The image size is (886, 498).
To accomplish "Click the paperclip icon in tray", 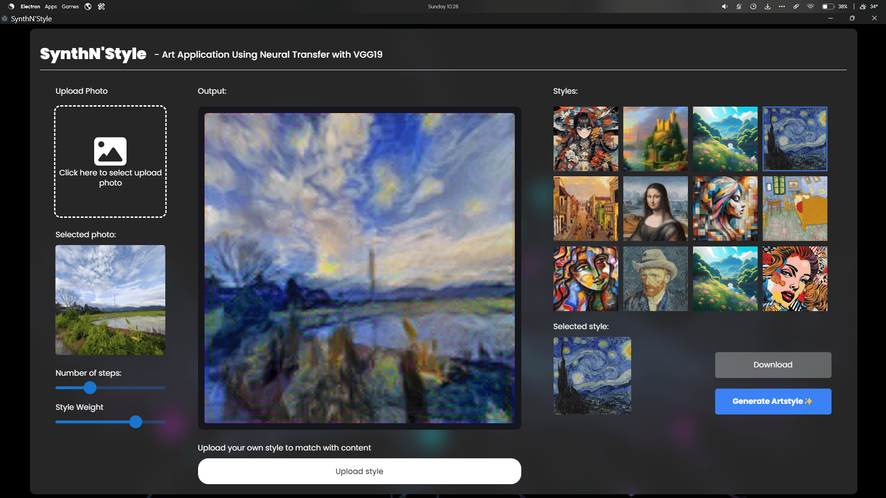I will tap(796, 6).
